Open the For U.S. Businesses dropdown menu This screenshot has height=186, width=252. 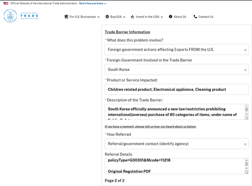coord(83,17)
